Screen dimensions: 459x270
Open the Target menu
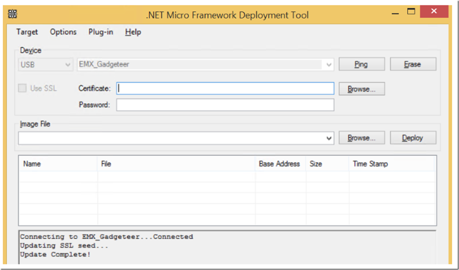pyautogui.click(x=27, y=32)
